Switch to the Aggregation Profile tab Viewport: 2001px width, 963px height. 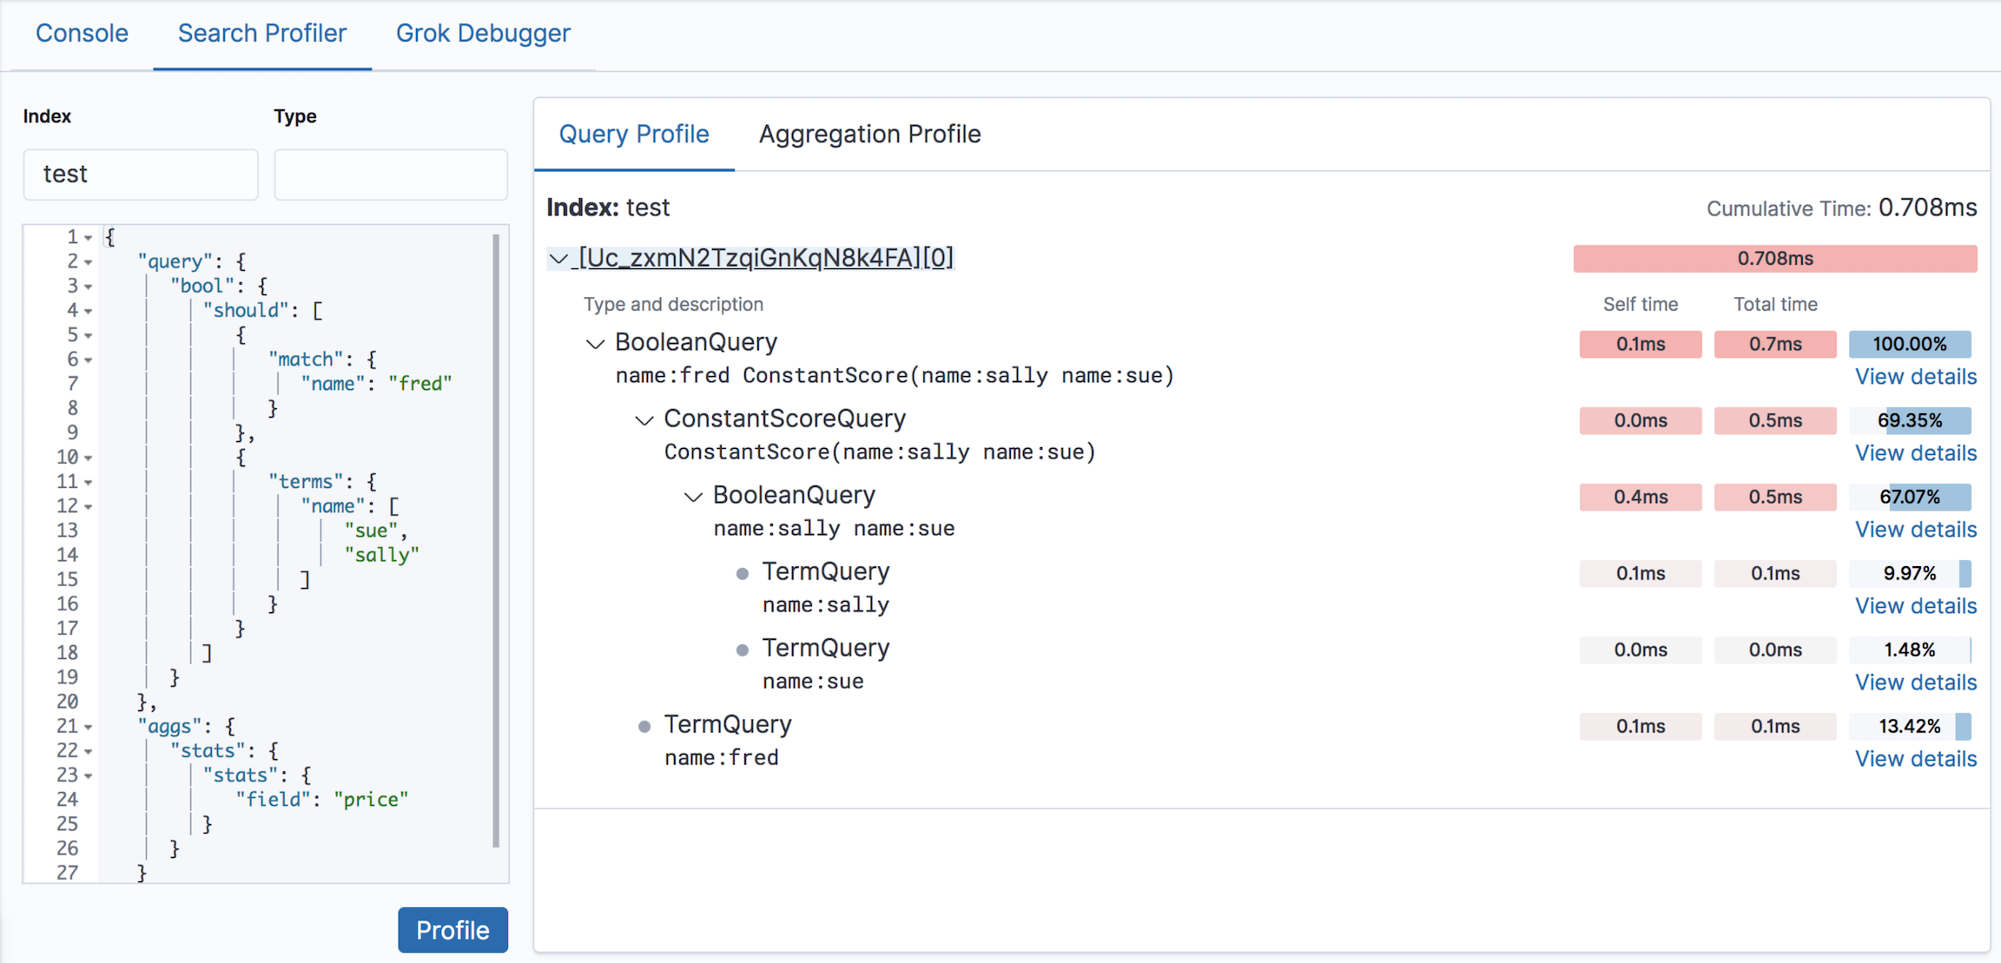[869, 134]
